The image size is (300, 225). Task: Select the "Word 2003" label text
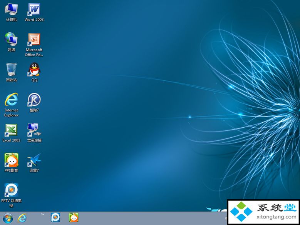pos(34,20)
